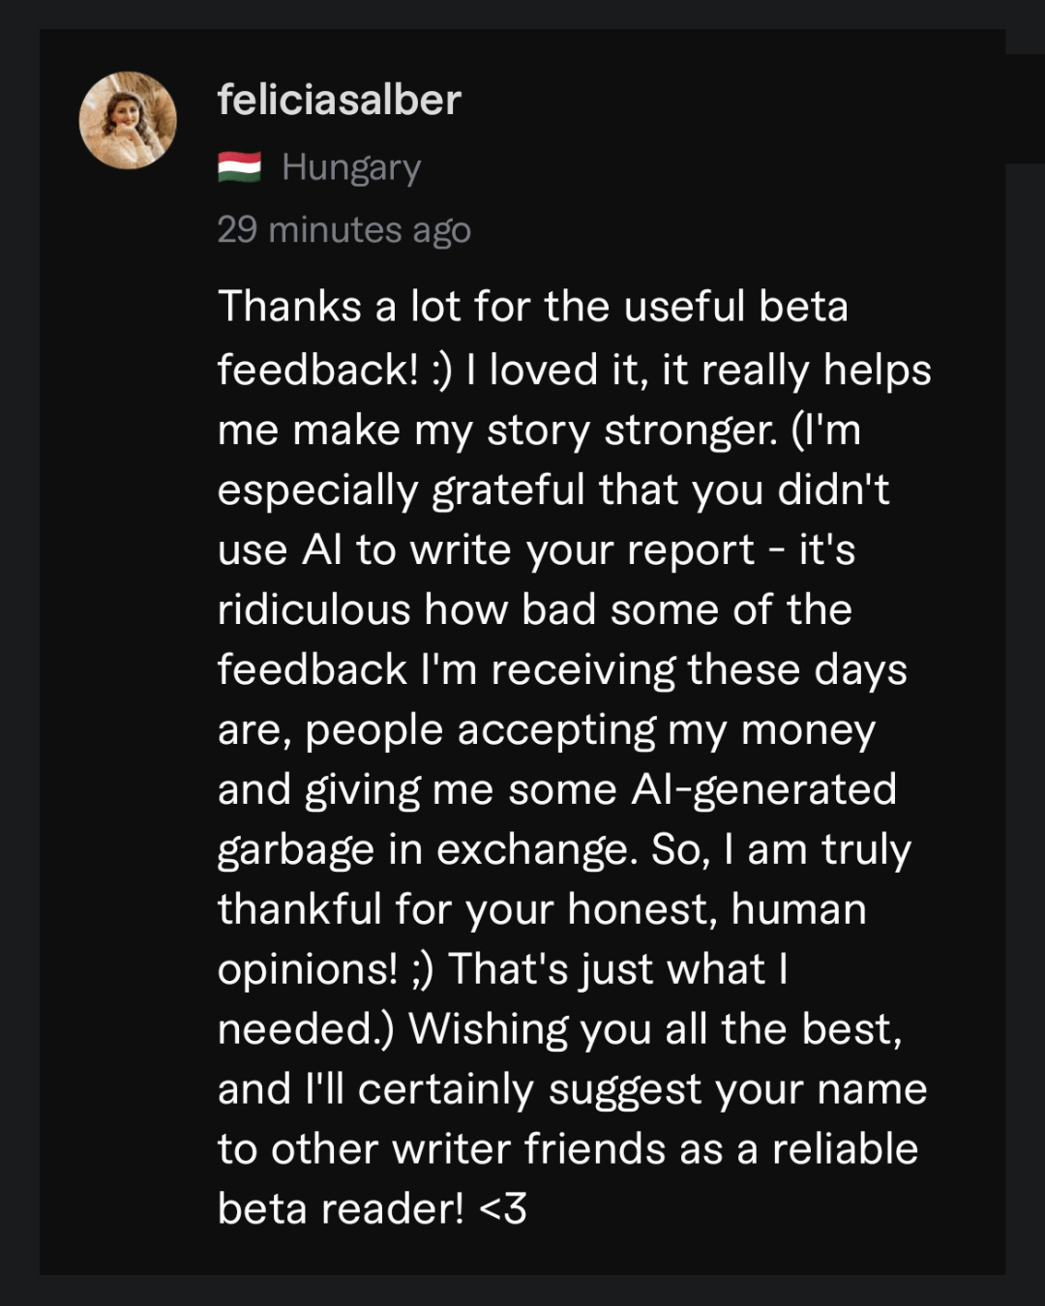Click the phrase "beta reader!"
Image resolution: width=1045 pixels, height=1306 pixels.
(341, 1209)
